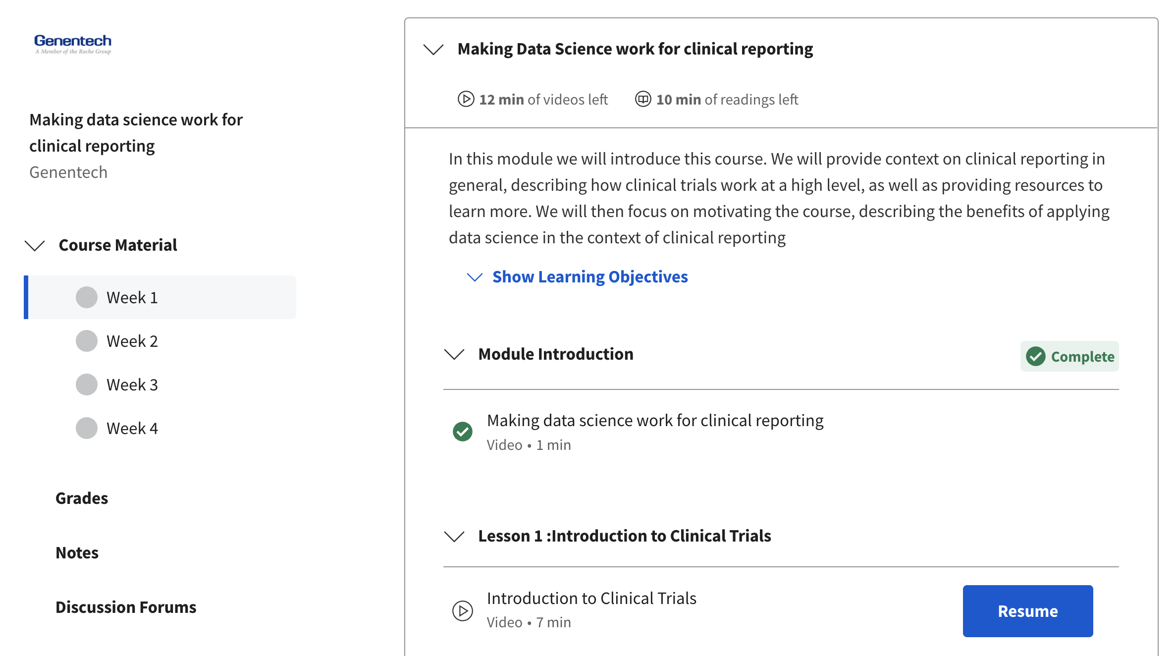Click the video play icon for Introduction to Clinical Trials
The width and height of the screenshot is (1176, 656).
pyautogui.click(x=463, y=610)
